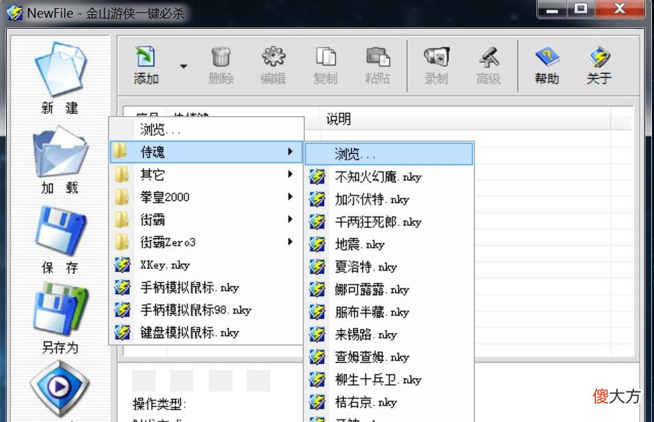Choose 浏览... at top of first menu

tap(206, 130)
